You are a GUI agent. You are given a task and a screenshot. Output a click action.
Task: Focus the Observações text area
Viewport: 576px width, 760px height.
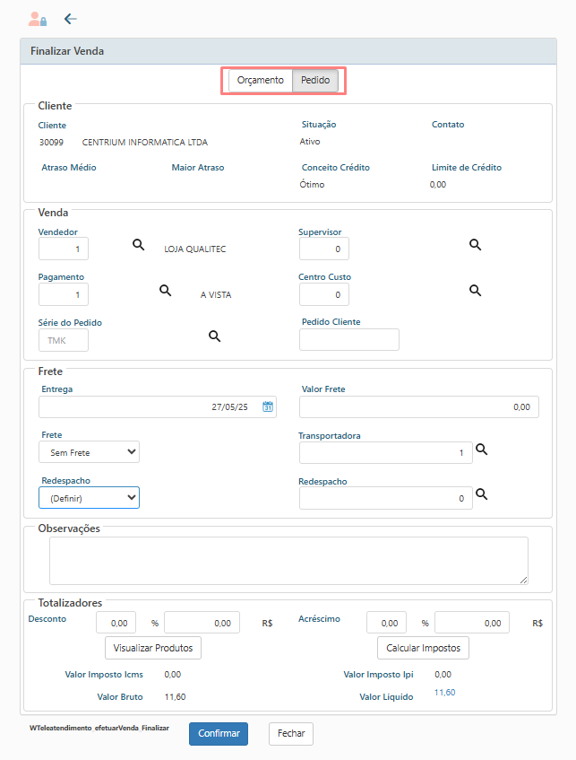pos(288,561)
